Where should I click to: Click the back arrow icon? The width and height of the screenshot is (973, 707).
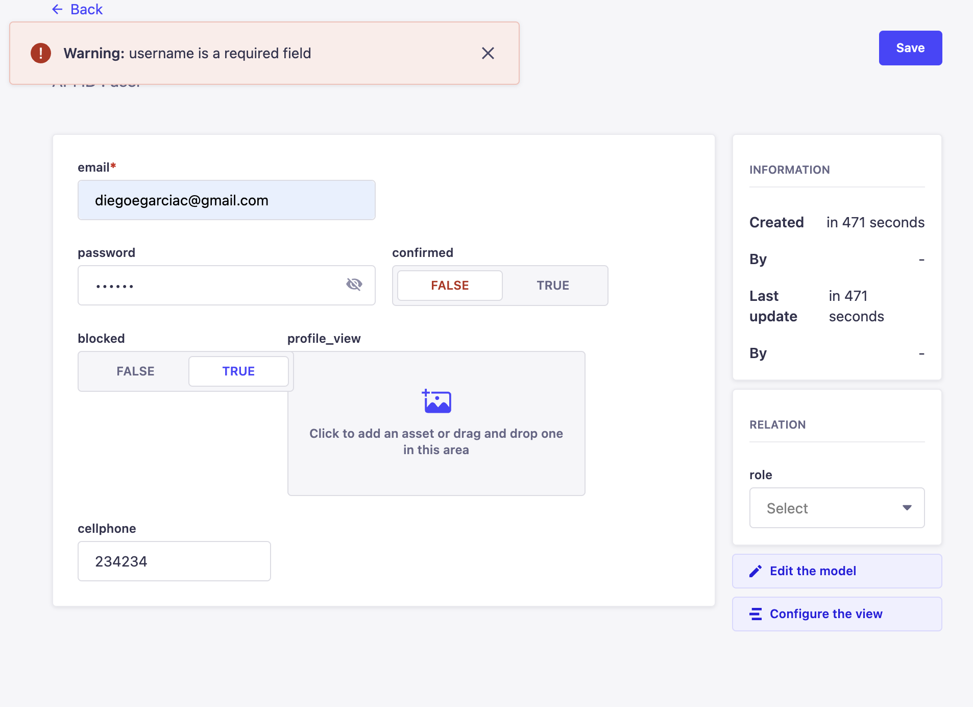(x=57, y=9)
